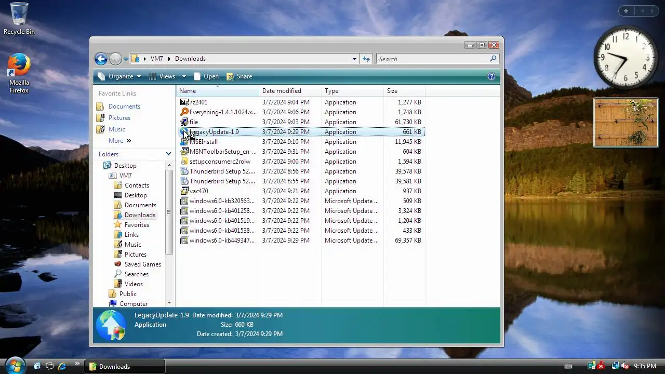Image resolution: width=665 pixels, height=374 pixels.
Task: Click Downloads taskbar button
Action: tap(125, 366)
